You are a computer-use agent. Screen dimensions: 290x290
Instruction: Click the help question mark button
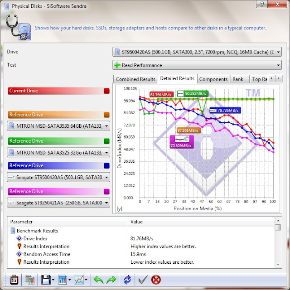coord(262,4)
